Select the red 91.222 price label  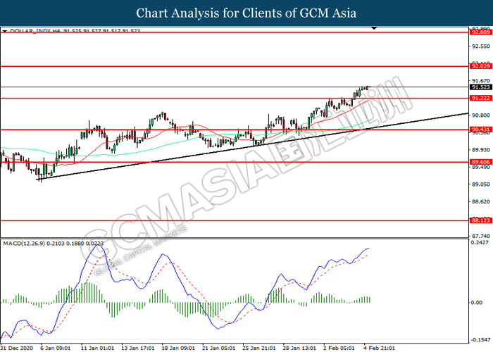click(x=480, y=98)
